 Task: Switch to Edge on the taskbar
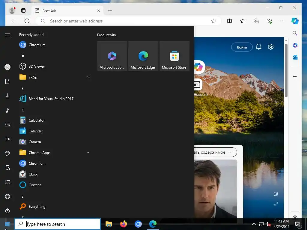153,224
